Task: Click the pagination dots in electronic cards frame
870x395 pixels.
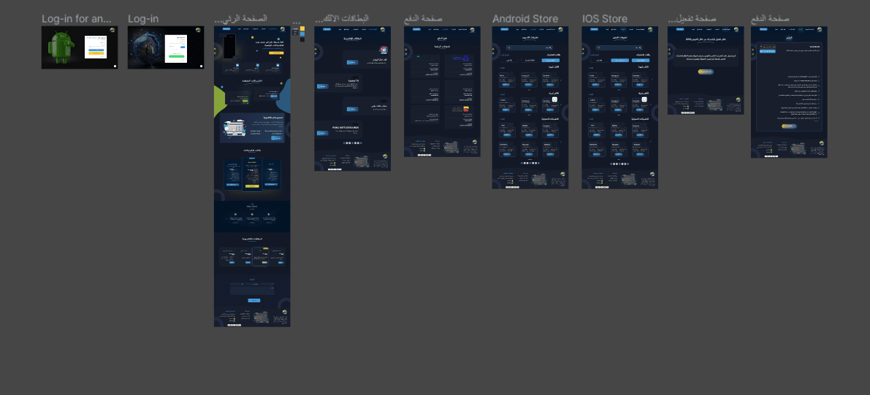Action: 352,143
